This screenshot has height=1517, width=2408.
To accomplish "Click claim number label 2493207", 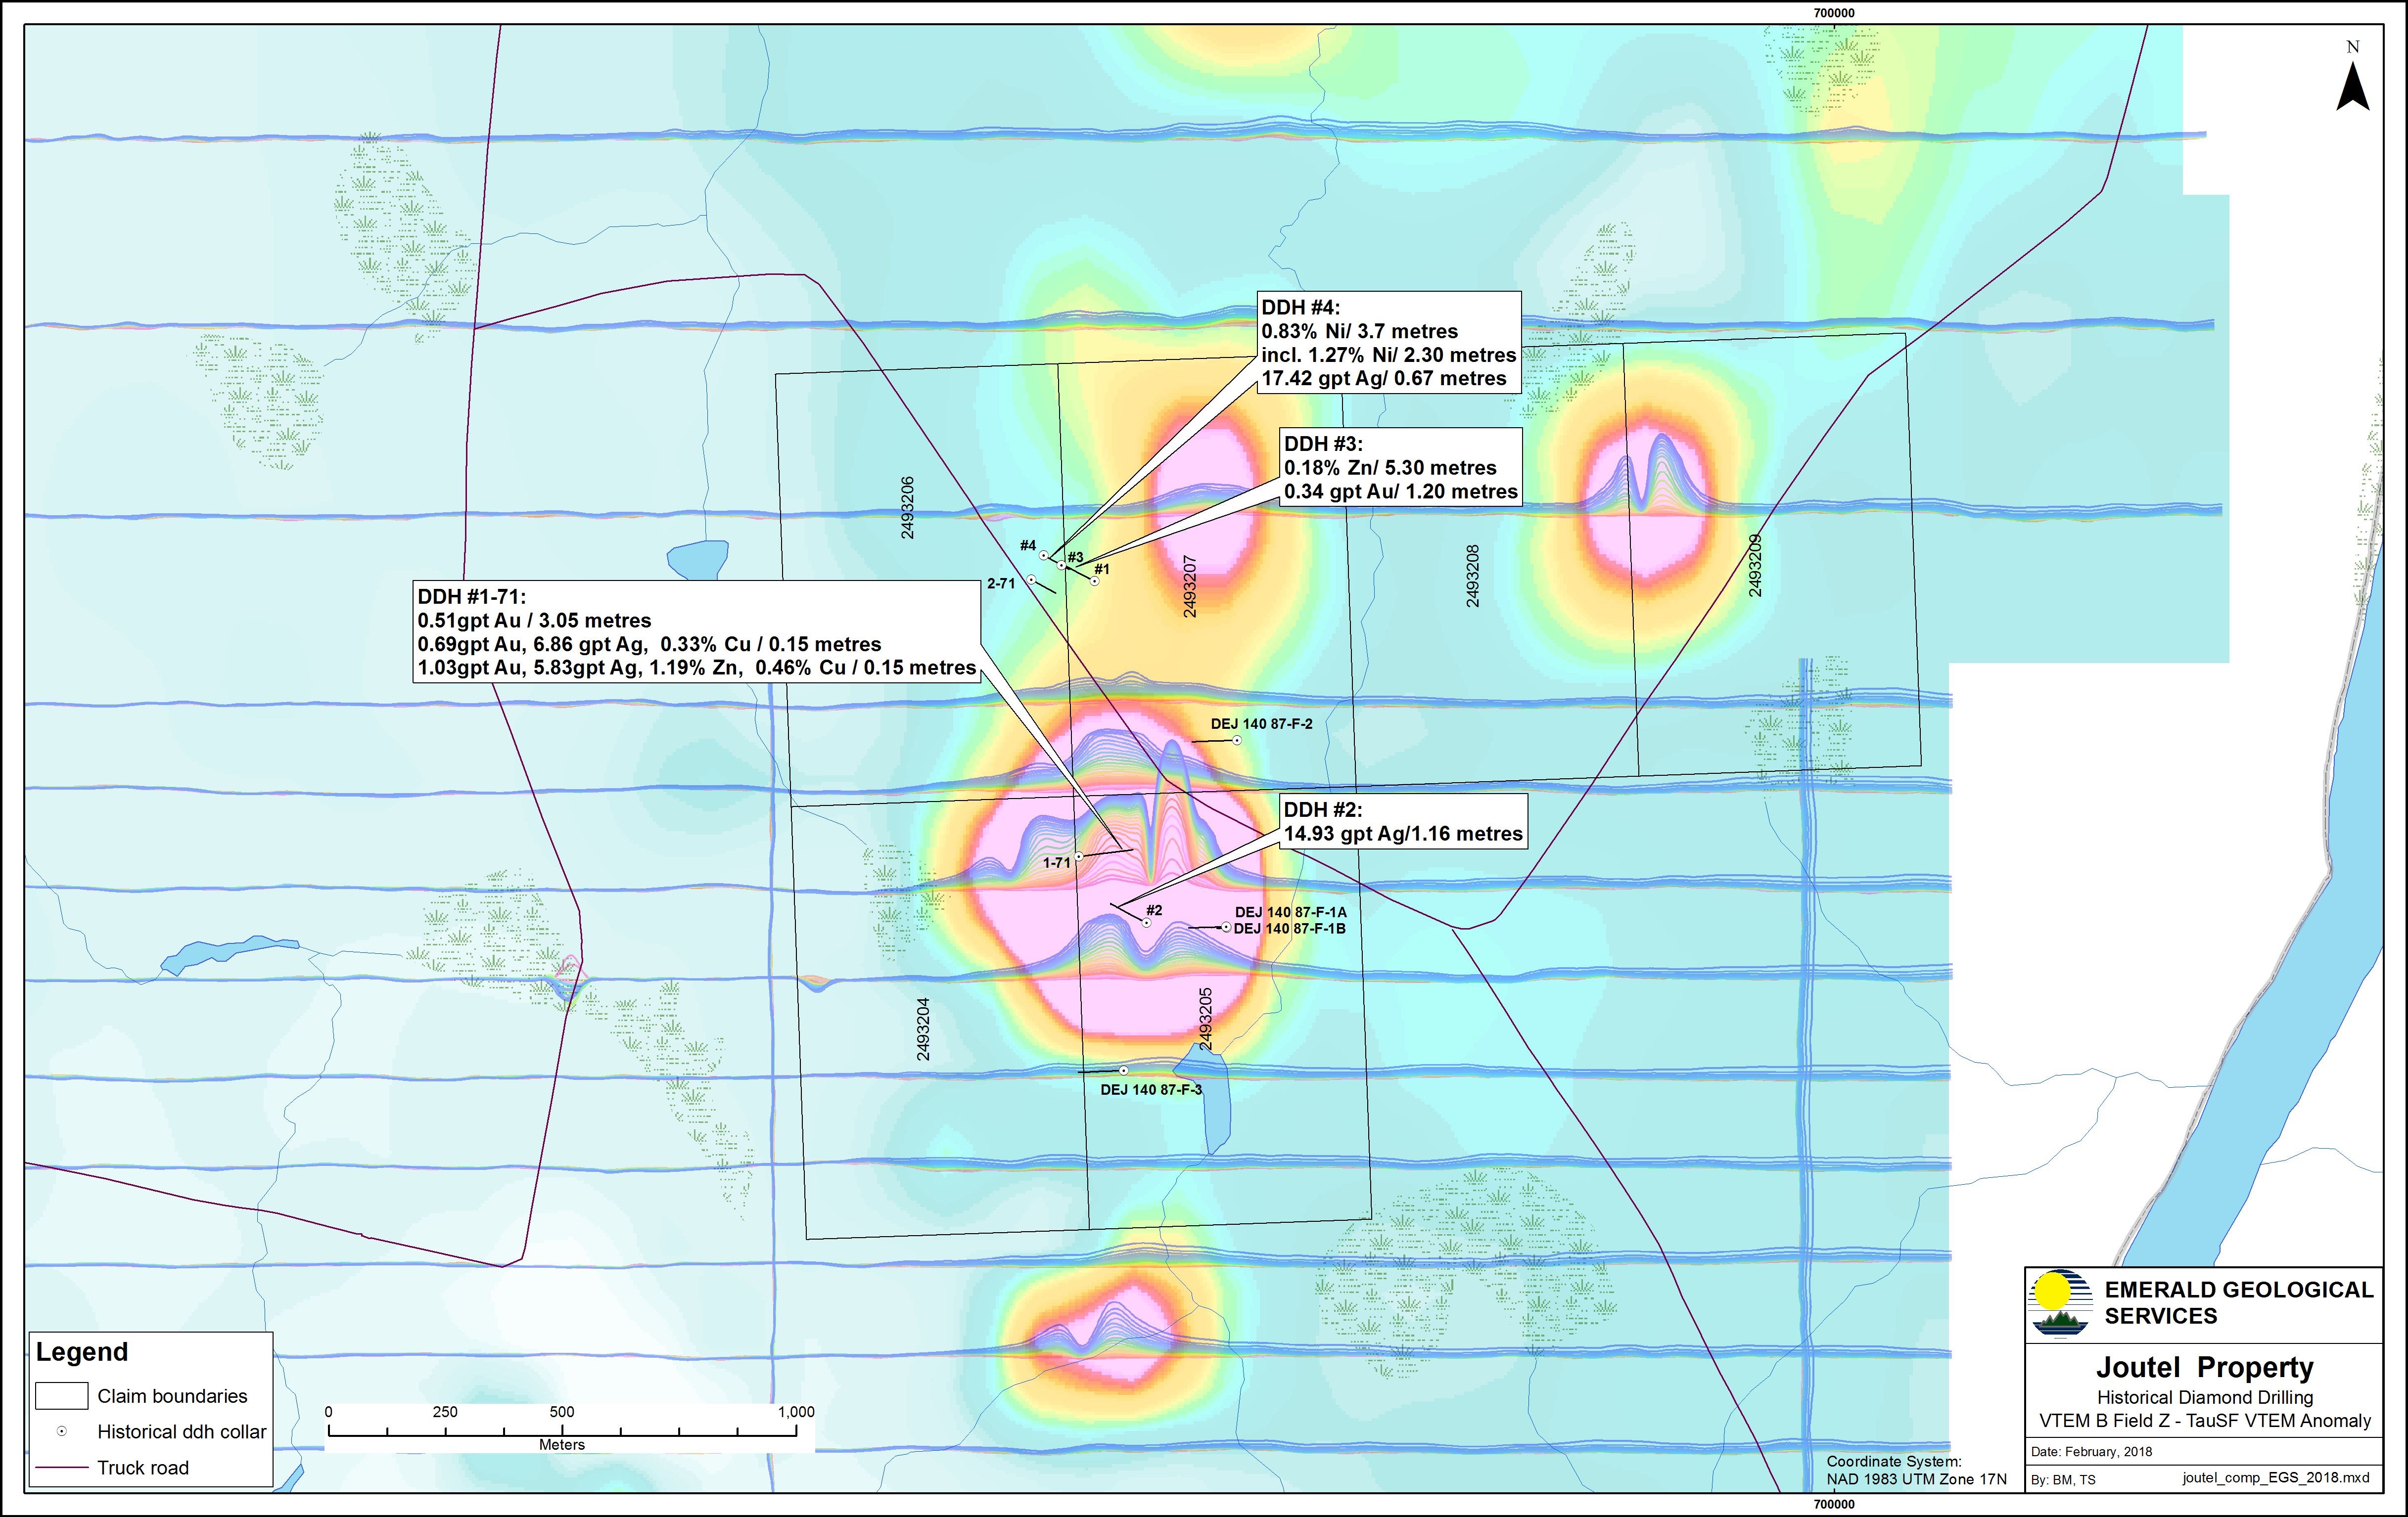I will click(x=1190, y=586).
